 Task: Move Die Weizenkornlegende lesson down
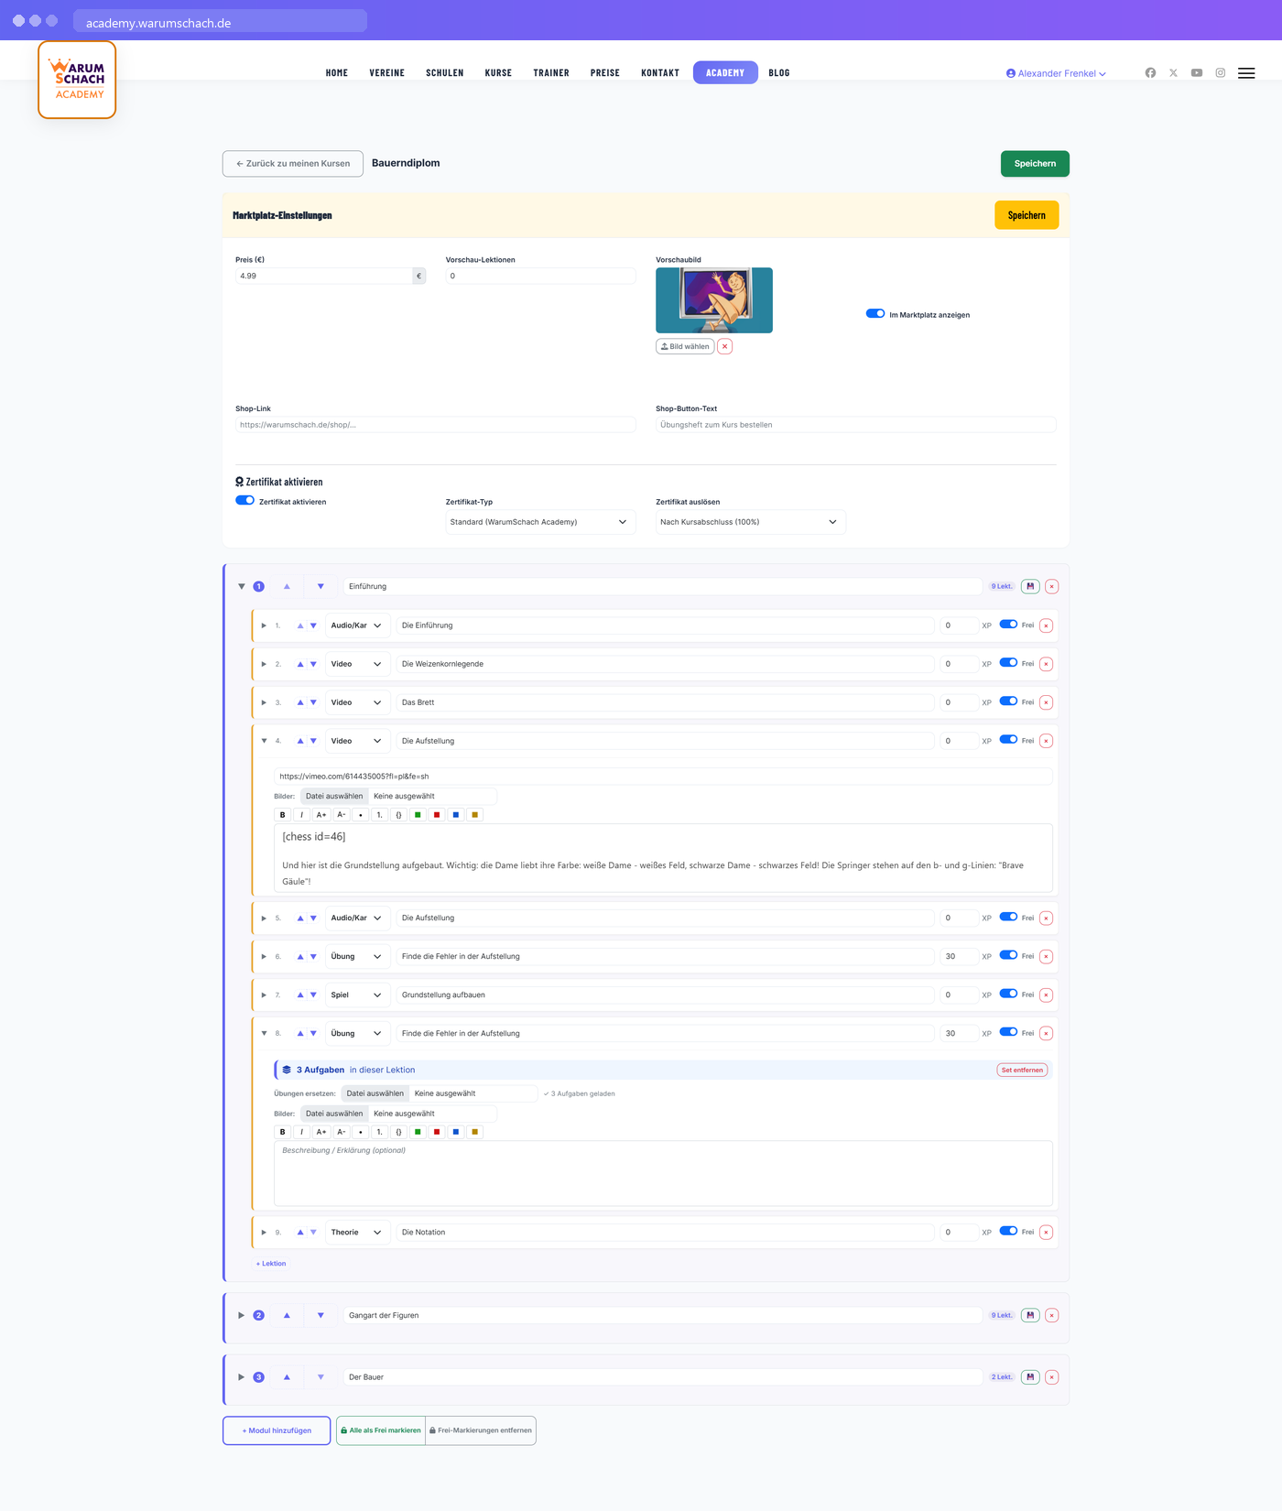[x=313, y=664]
